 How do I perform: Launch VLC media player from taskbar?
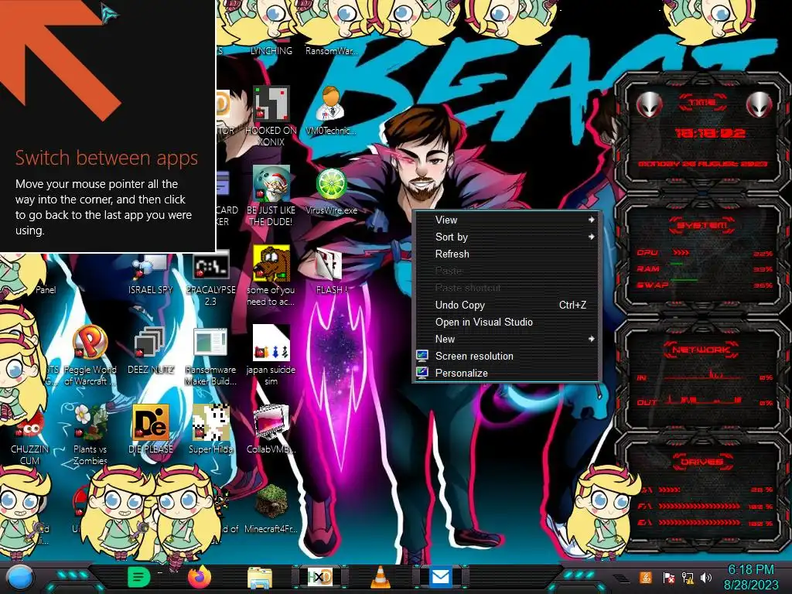click(x=381, y=577)
